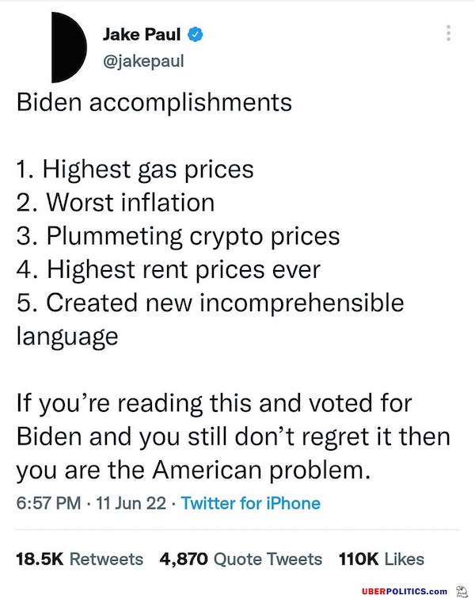Screen dimensions: 475x598
Task: Open the three-dot more options menu
Action: pos(449,33)
